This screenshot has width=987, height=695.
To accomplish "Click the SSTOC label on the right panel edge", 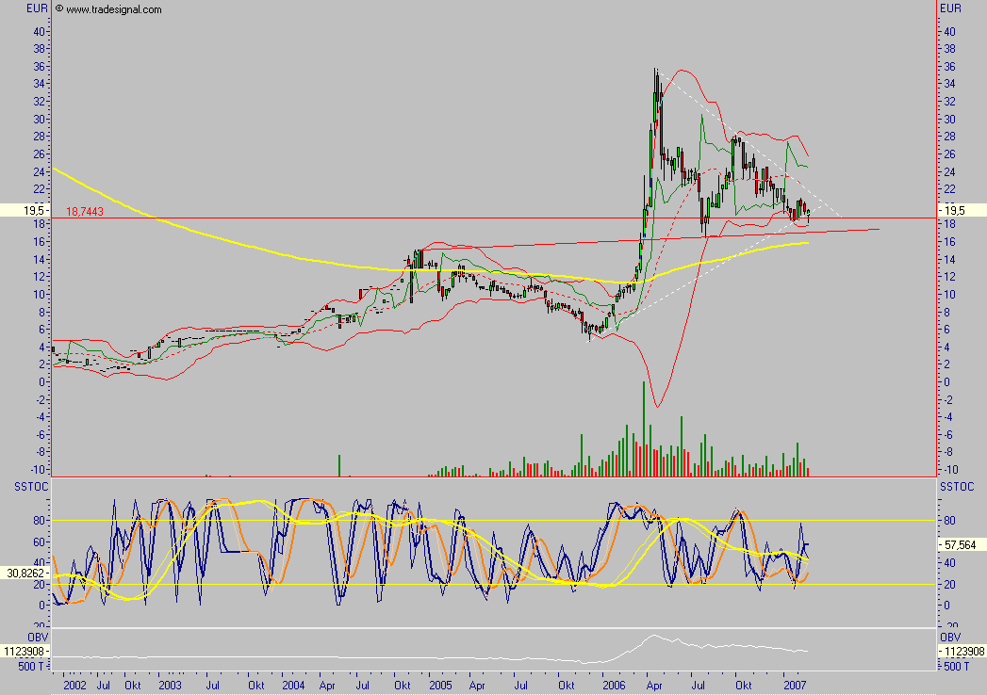I will pyautogui.click(x=958, y=487).
